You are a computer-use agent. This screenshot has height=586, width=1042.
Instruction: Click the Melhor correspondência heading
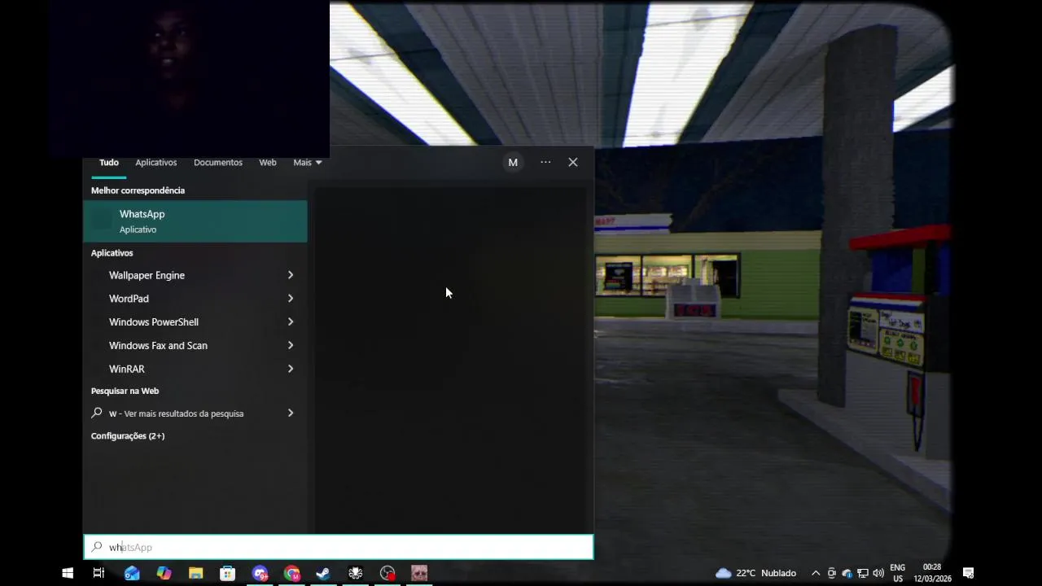tap(138, 190)
